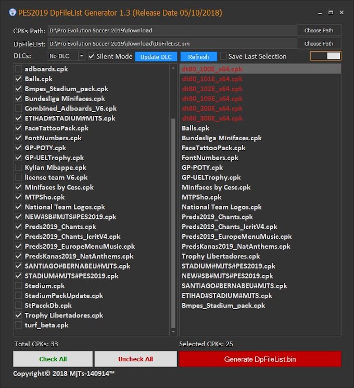
Task: Select dt80_100E_x64.cpk in the selected list
Action: tap(260, 69)
